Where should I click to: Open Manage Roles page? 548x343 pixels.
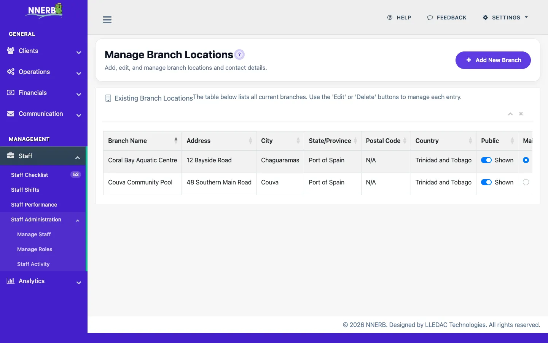35,249
